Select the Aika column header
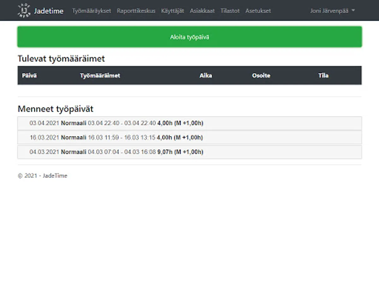The width and height of the screenshot is (379, 284). point(206,75)
